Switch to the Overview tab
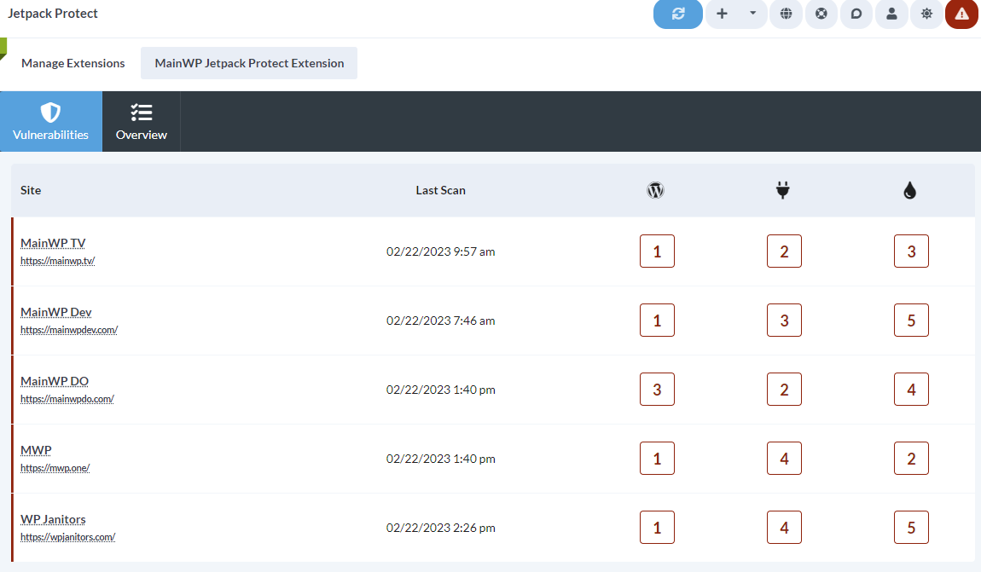Image resolution: width=981 pixels, height=572 pixels. (141, 121)
